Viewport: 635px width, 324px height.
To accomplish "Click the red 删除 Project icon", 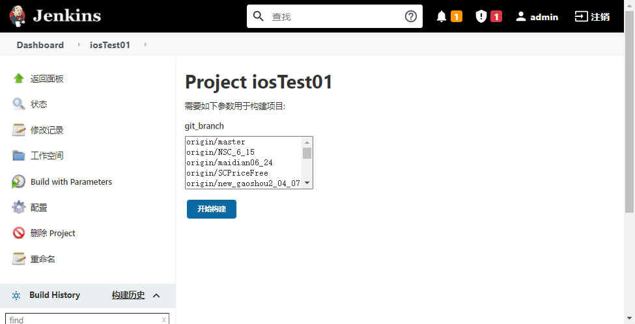I will tap(19, 233).
